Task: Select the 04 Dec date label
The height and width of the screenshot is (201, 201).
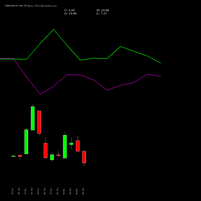Action: (83, 191)
